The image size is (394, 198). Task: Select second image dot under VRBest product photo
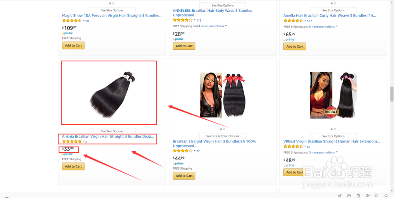(335, 129)
